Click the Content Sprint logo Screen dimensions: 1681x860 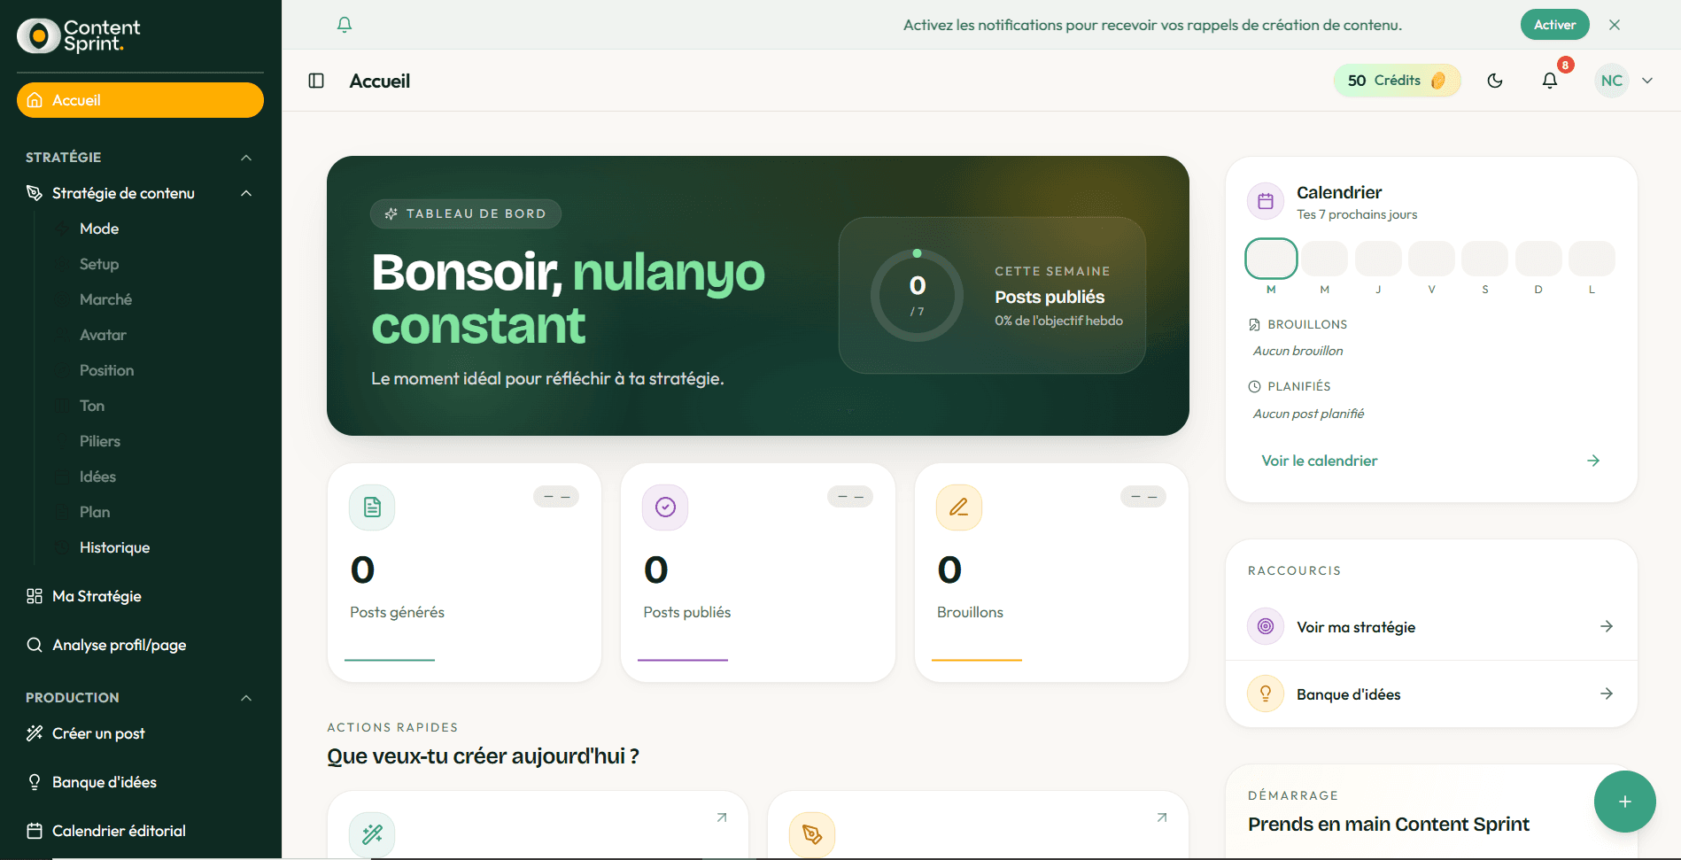coord(79,35)
